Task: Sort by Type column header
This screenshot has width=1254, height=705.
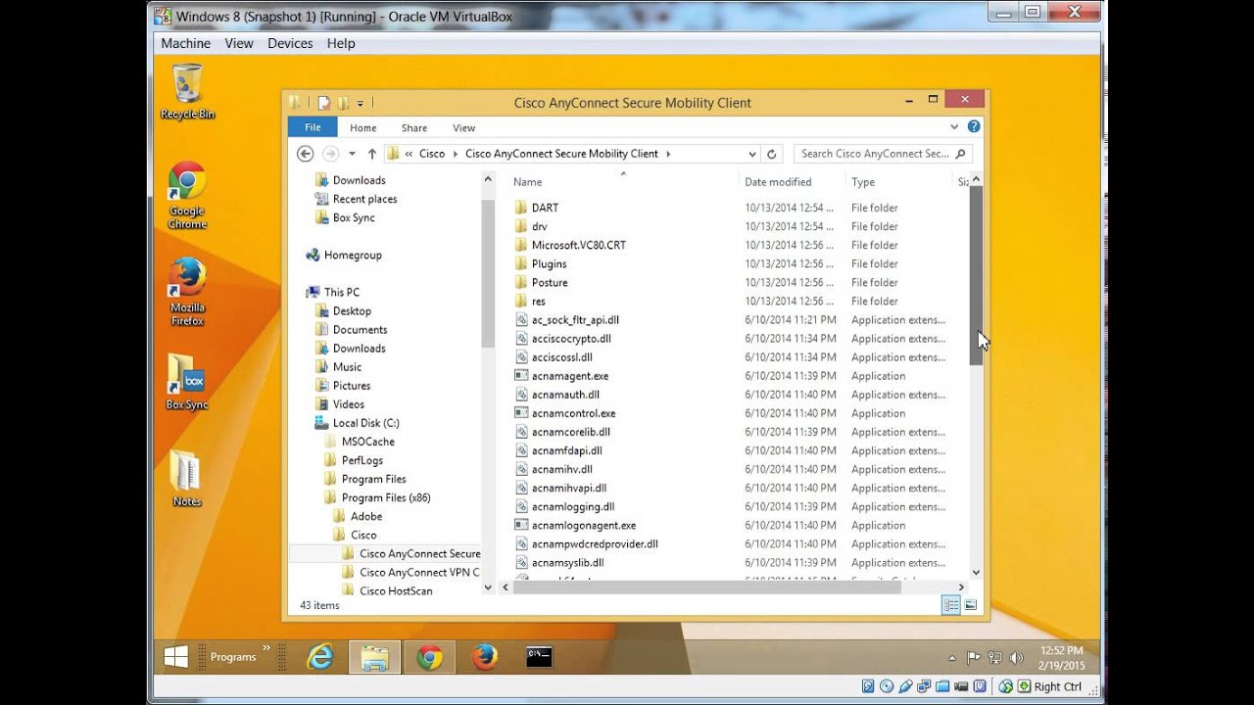Action: coord(863,182)
